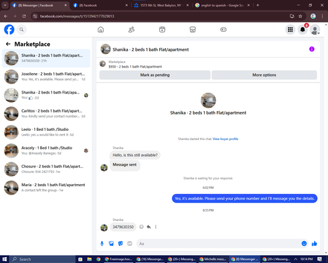
Task: Click Shanika's avatar beside Message sent
Action: (104, 168)
